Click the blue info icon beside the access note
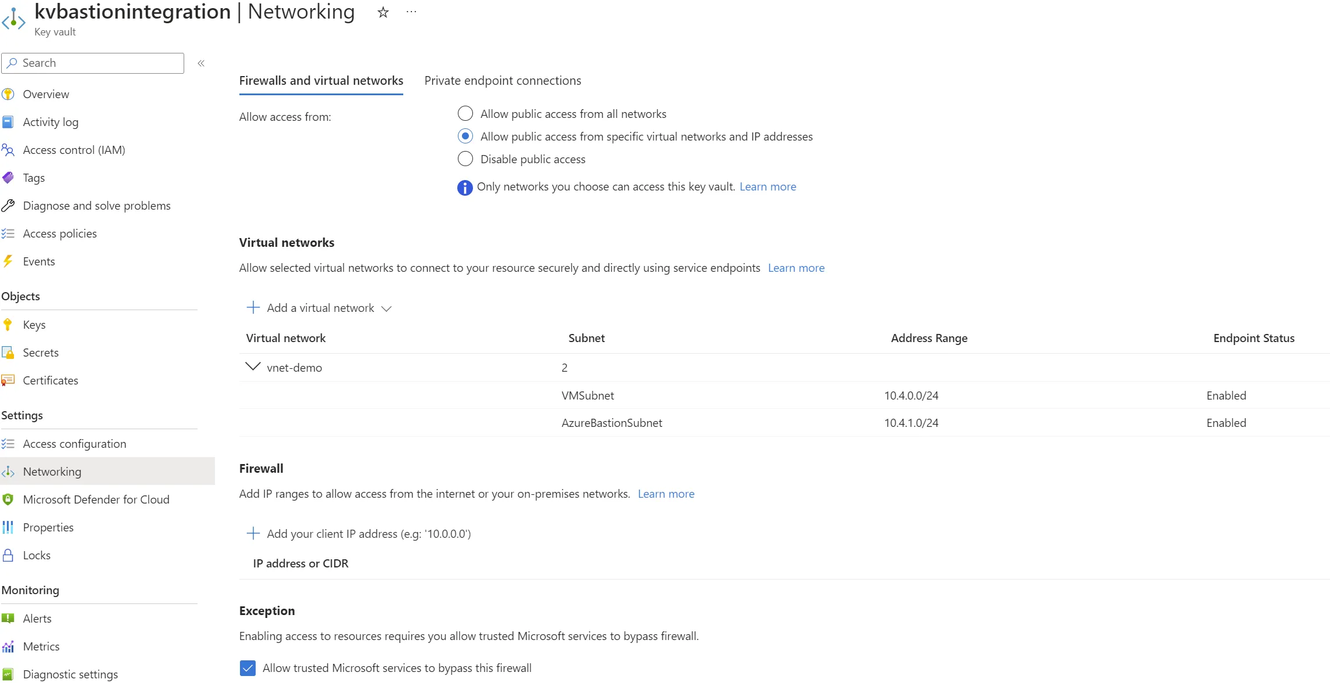 [465, 188]
